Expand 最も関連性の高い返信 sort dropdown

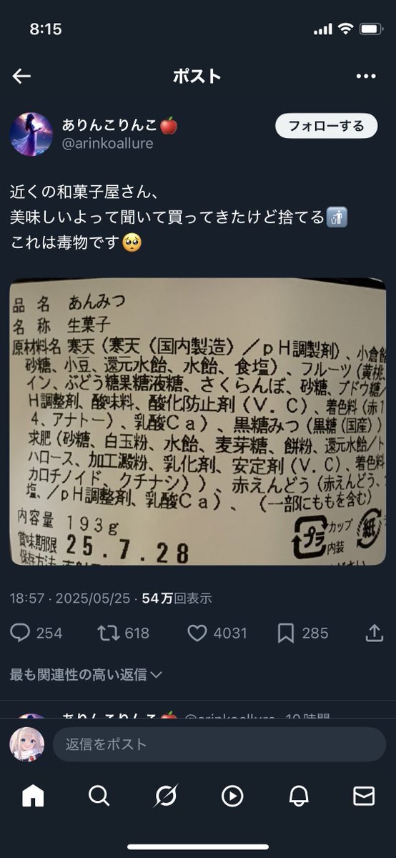pos(86,674)
